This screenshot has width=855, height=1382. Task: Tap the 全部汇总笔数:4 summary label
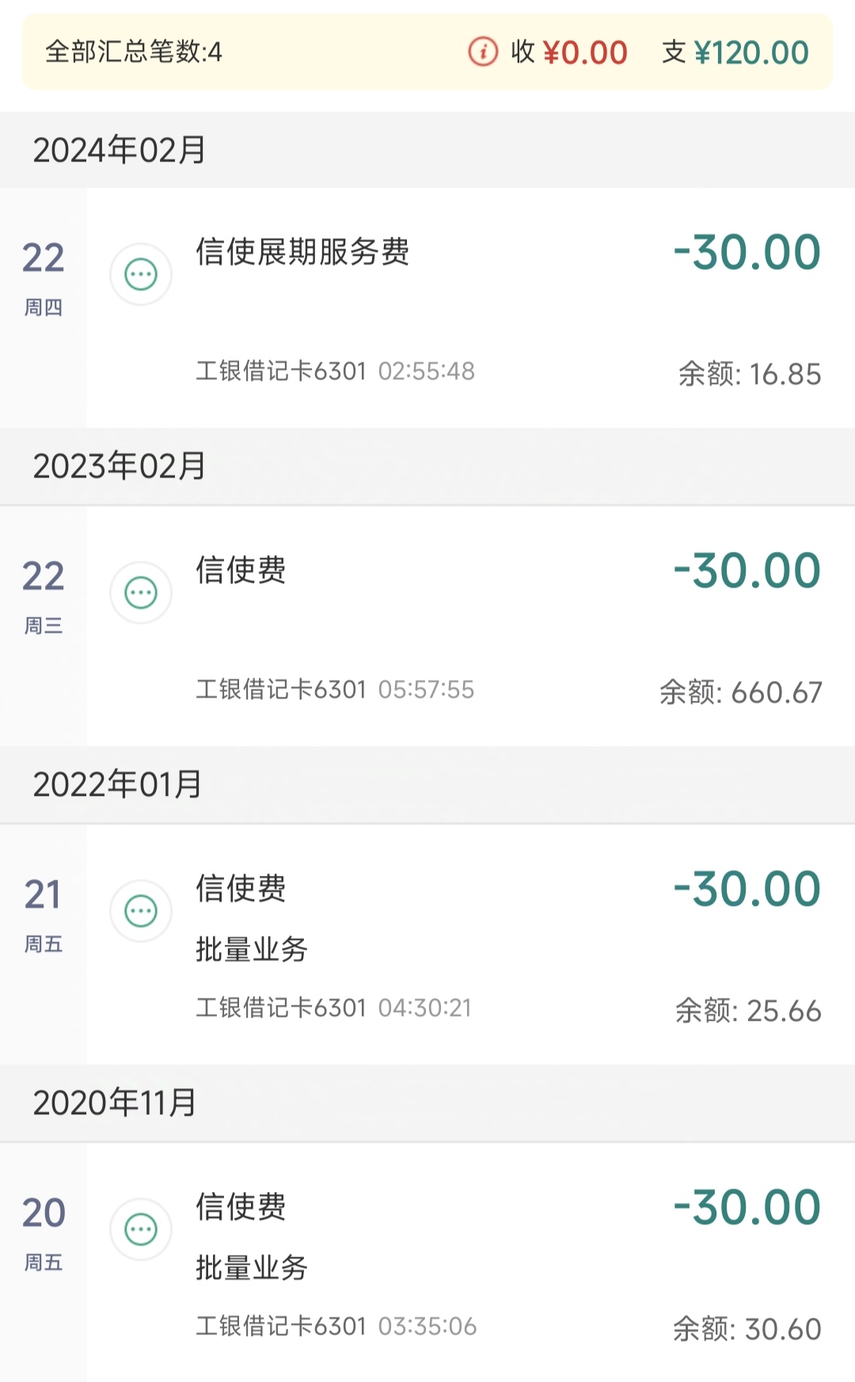click(x=134, y=52)
